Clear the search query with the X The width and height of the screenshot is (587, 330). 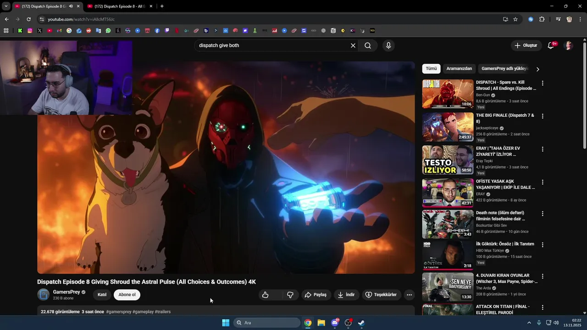pyautogui.click(x=353, y=45)
